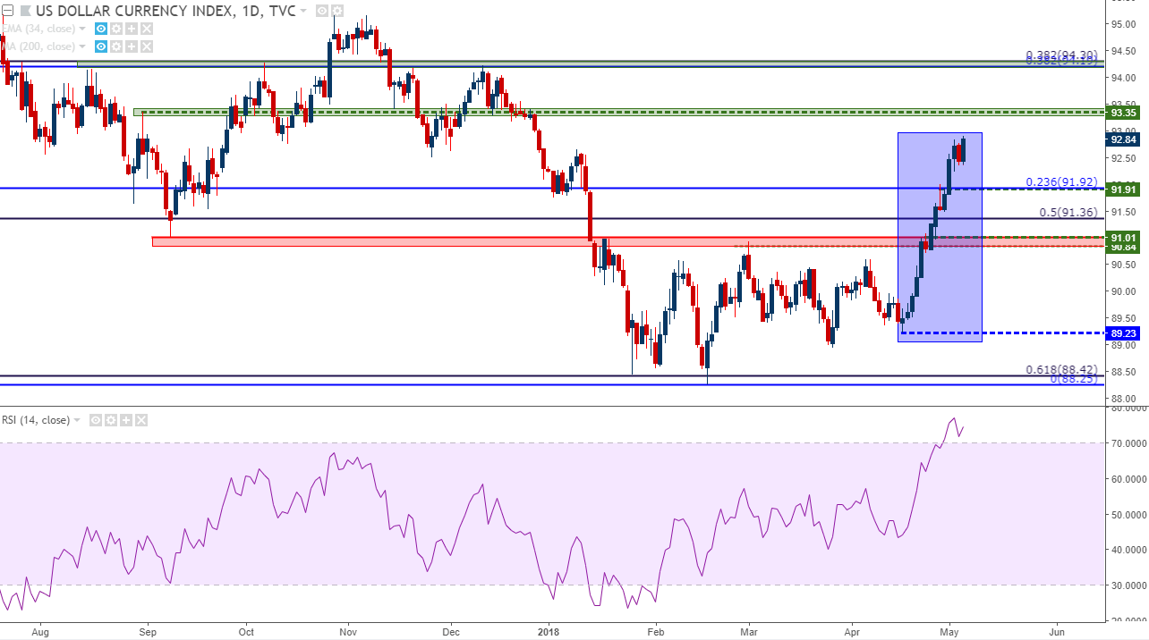This screenshot has height=640, width=1149.
Task: Select the 0.618(88.42) Fibonacci label
Action: 1062,369
